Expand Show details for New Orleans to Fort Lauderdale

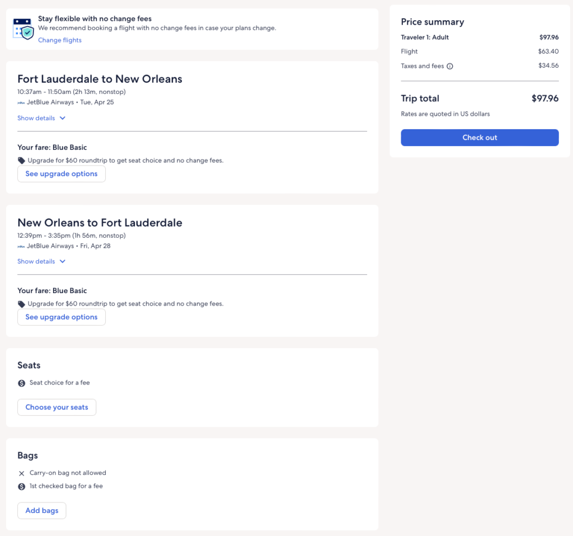tap(41, 261)
